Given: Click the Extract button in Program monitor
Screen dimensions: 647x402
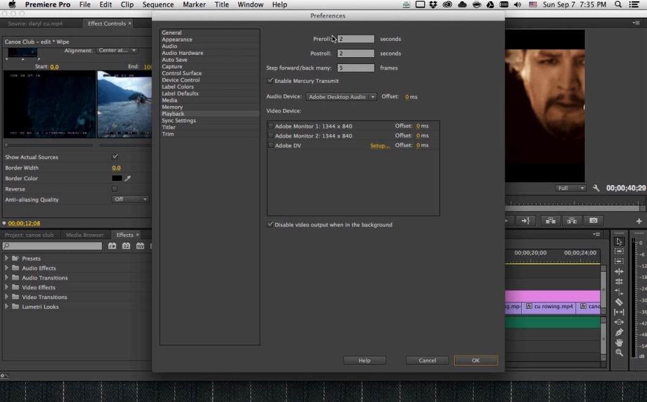Looking at the screenshot, I should pyautogui.click(x=572, y=220).
